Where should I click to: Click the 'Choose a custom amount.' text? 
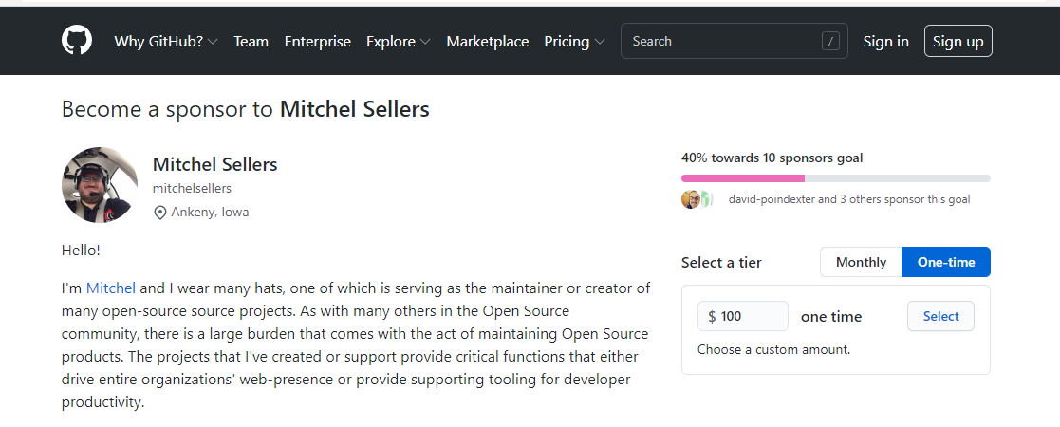[774, 350]
